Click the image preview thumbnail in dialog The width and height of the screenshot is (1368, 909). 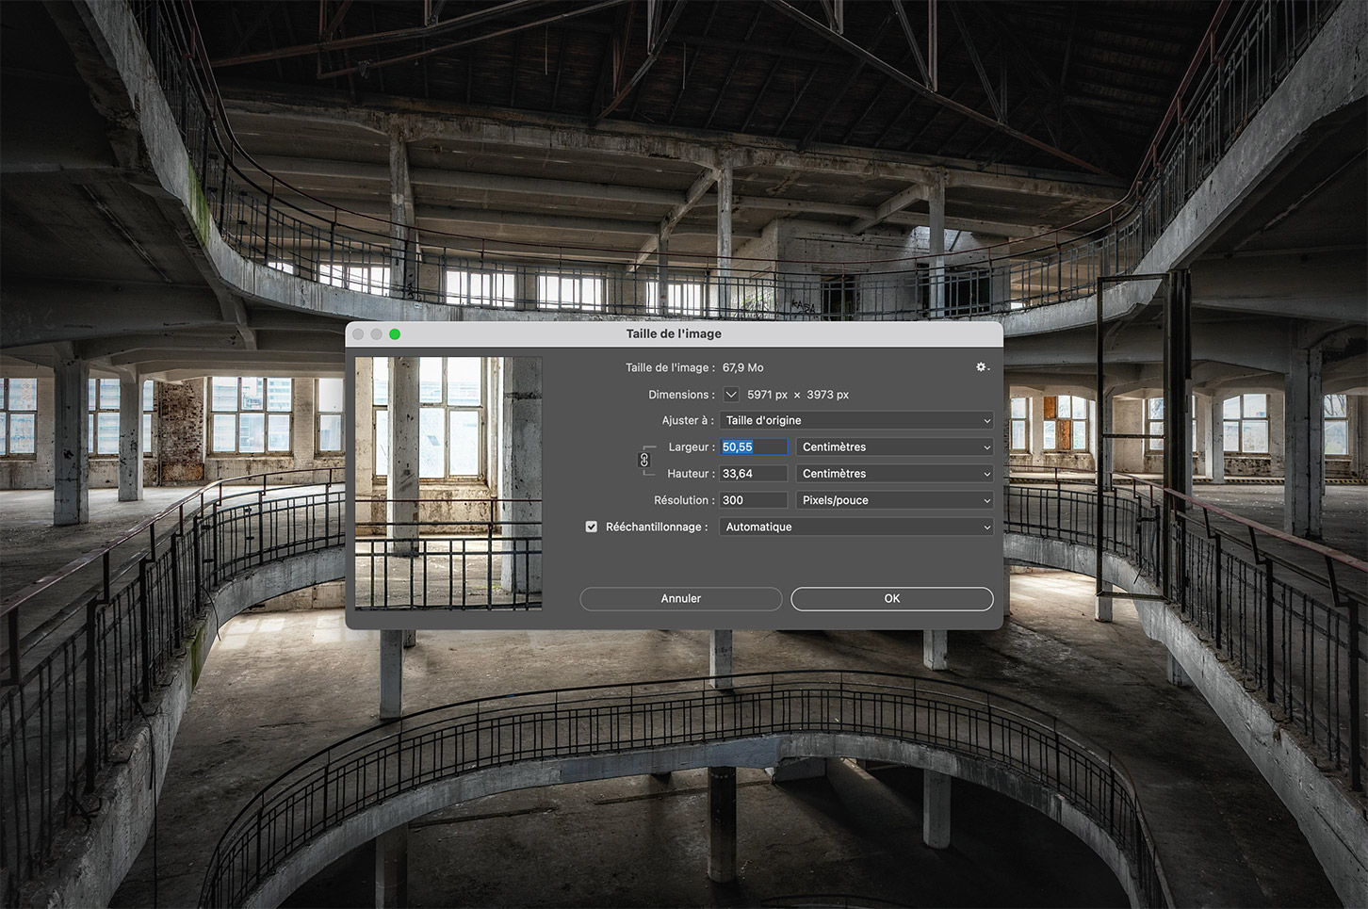pos(448,483)
